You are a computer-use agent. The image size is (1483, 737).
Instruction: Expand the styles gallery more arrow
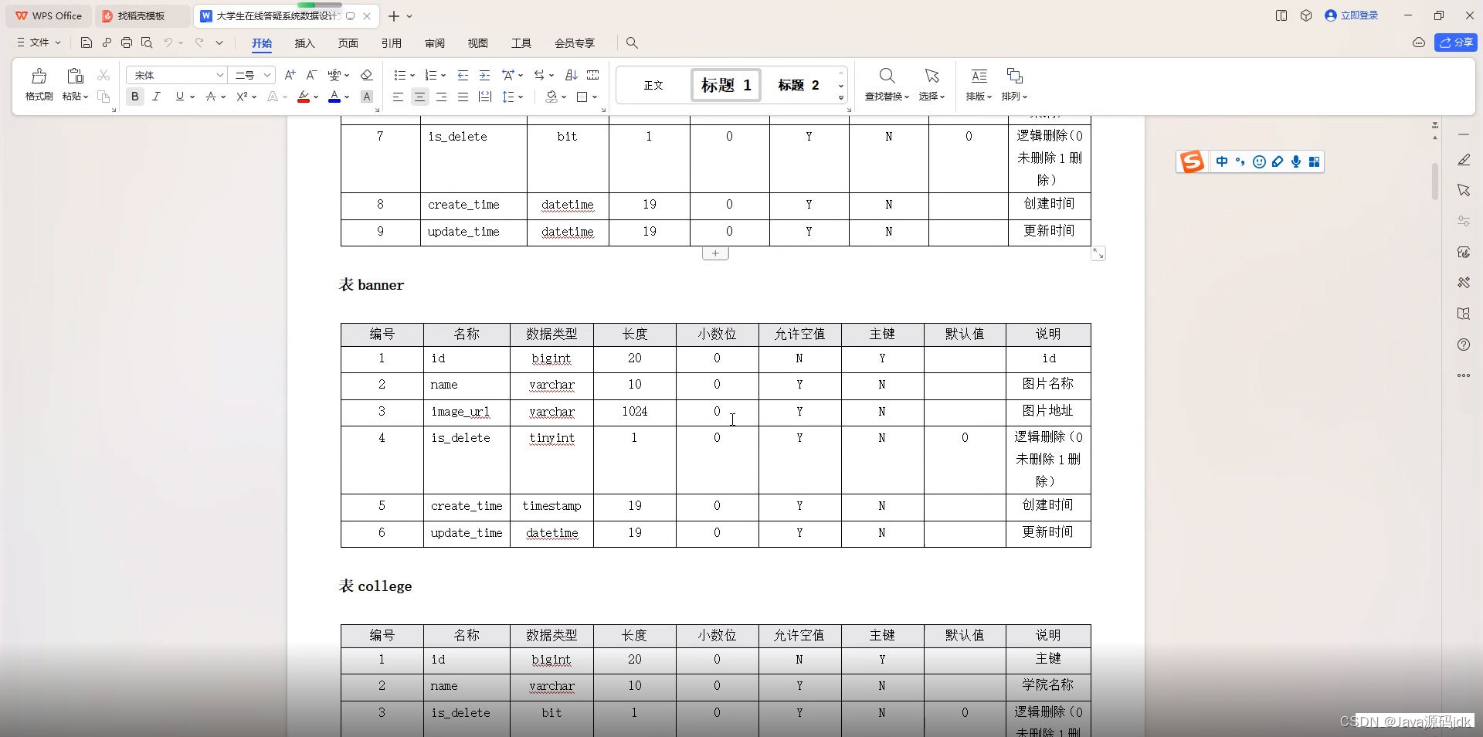[840, 97]
